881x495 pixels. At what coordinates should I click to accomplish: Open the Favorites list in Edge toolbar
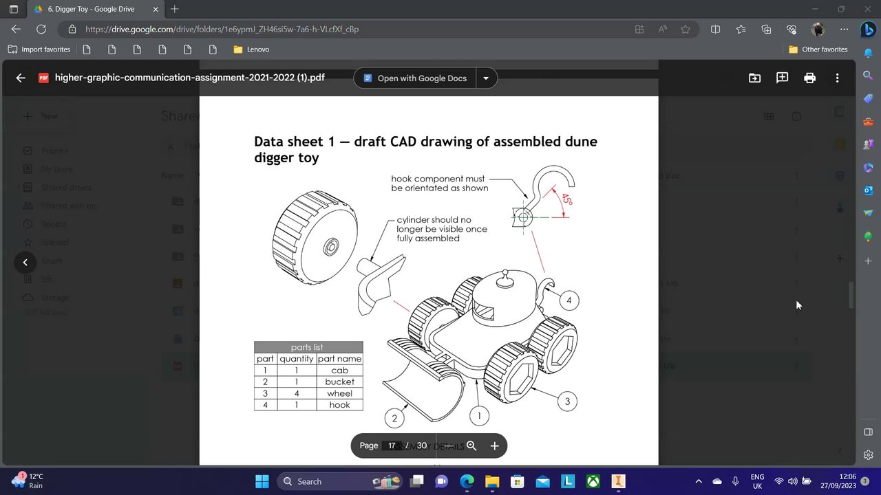click(741, 30)
